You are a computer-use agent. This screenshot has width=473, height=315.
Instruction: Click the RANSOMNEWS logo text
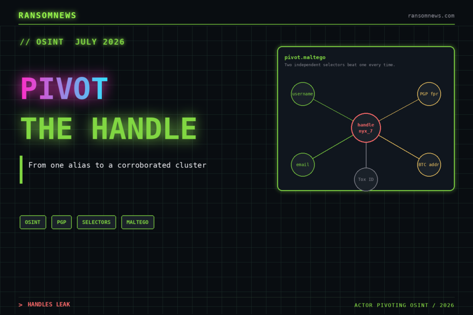48,15
